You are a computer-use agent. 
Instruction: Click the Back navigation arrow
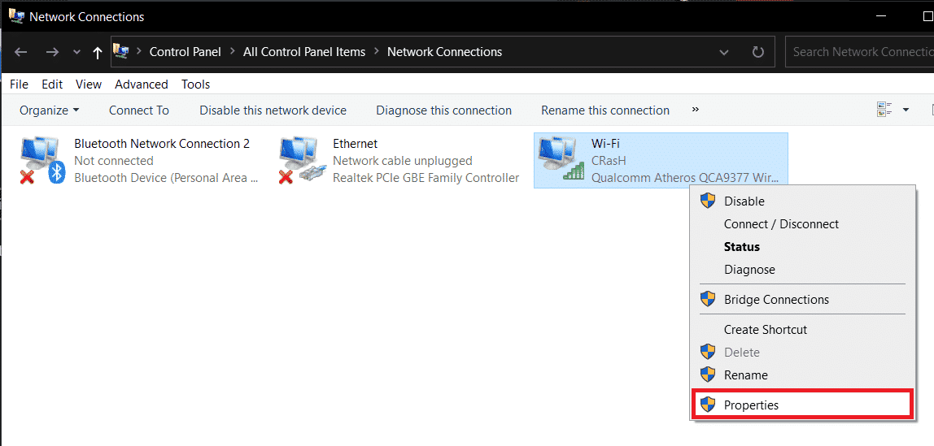click(x=21, y=52)
